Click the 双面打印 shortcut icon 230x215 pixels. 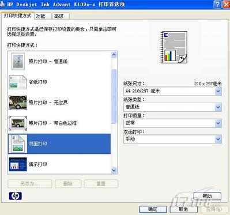pos(18,144)
